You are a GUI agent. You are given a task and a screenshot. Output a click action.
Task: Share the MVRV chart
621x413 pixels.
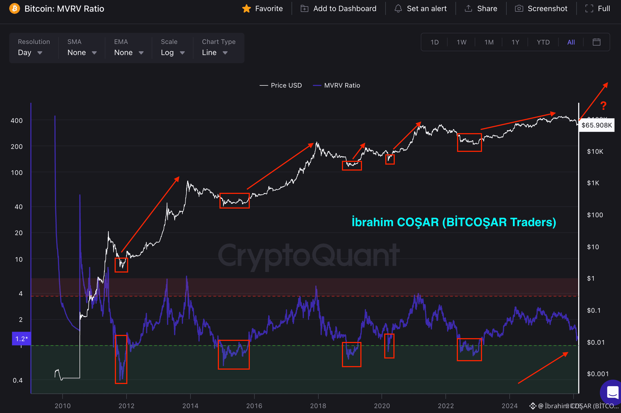click(481, 9)
